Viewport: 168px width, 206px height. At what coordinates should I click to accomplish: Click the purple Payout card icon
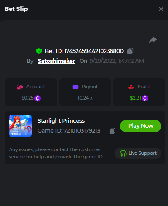tap(76, 87)
